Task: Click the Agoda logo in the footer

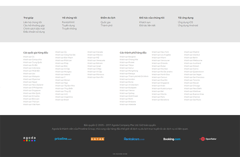Action: 29,139
